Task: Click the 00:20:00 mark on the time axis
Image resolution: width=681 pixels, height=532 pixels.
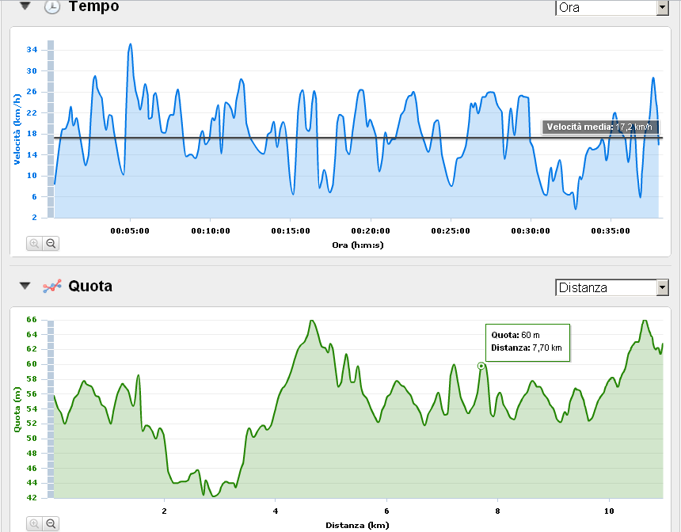Action: click(371, 231)
